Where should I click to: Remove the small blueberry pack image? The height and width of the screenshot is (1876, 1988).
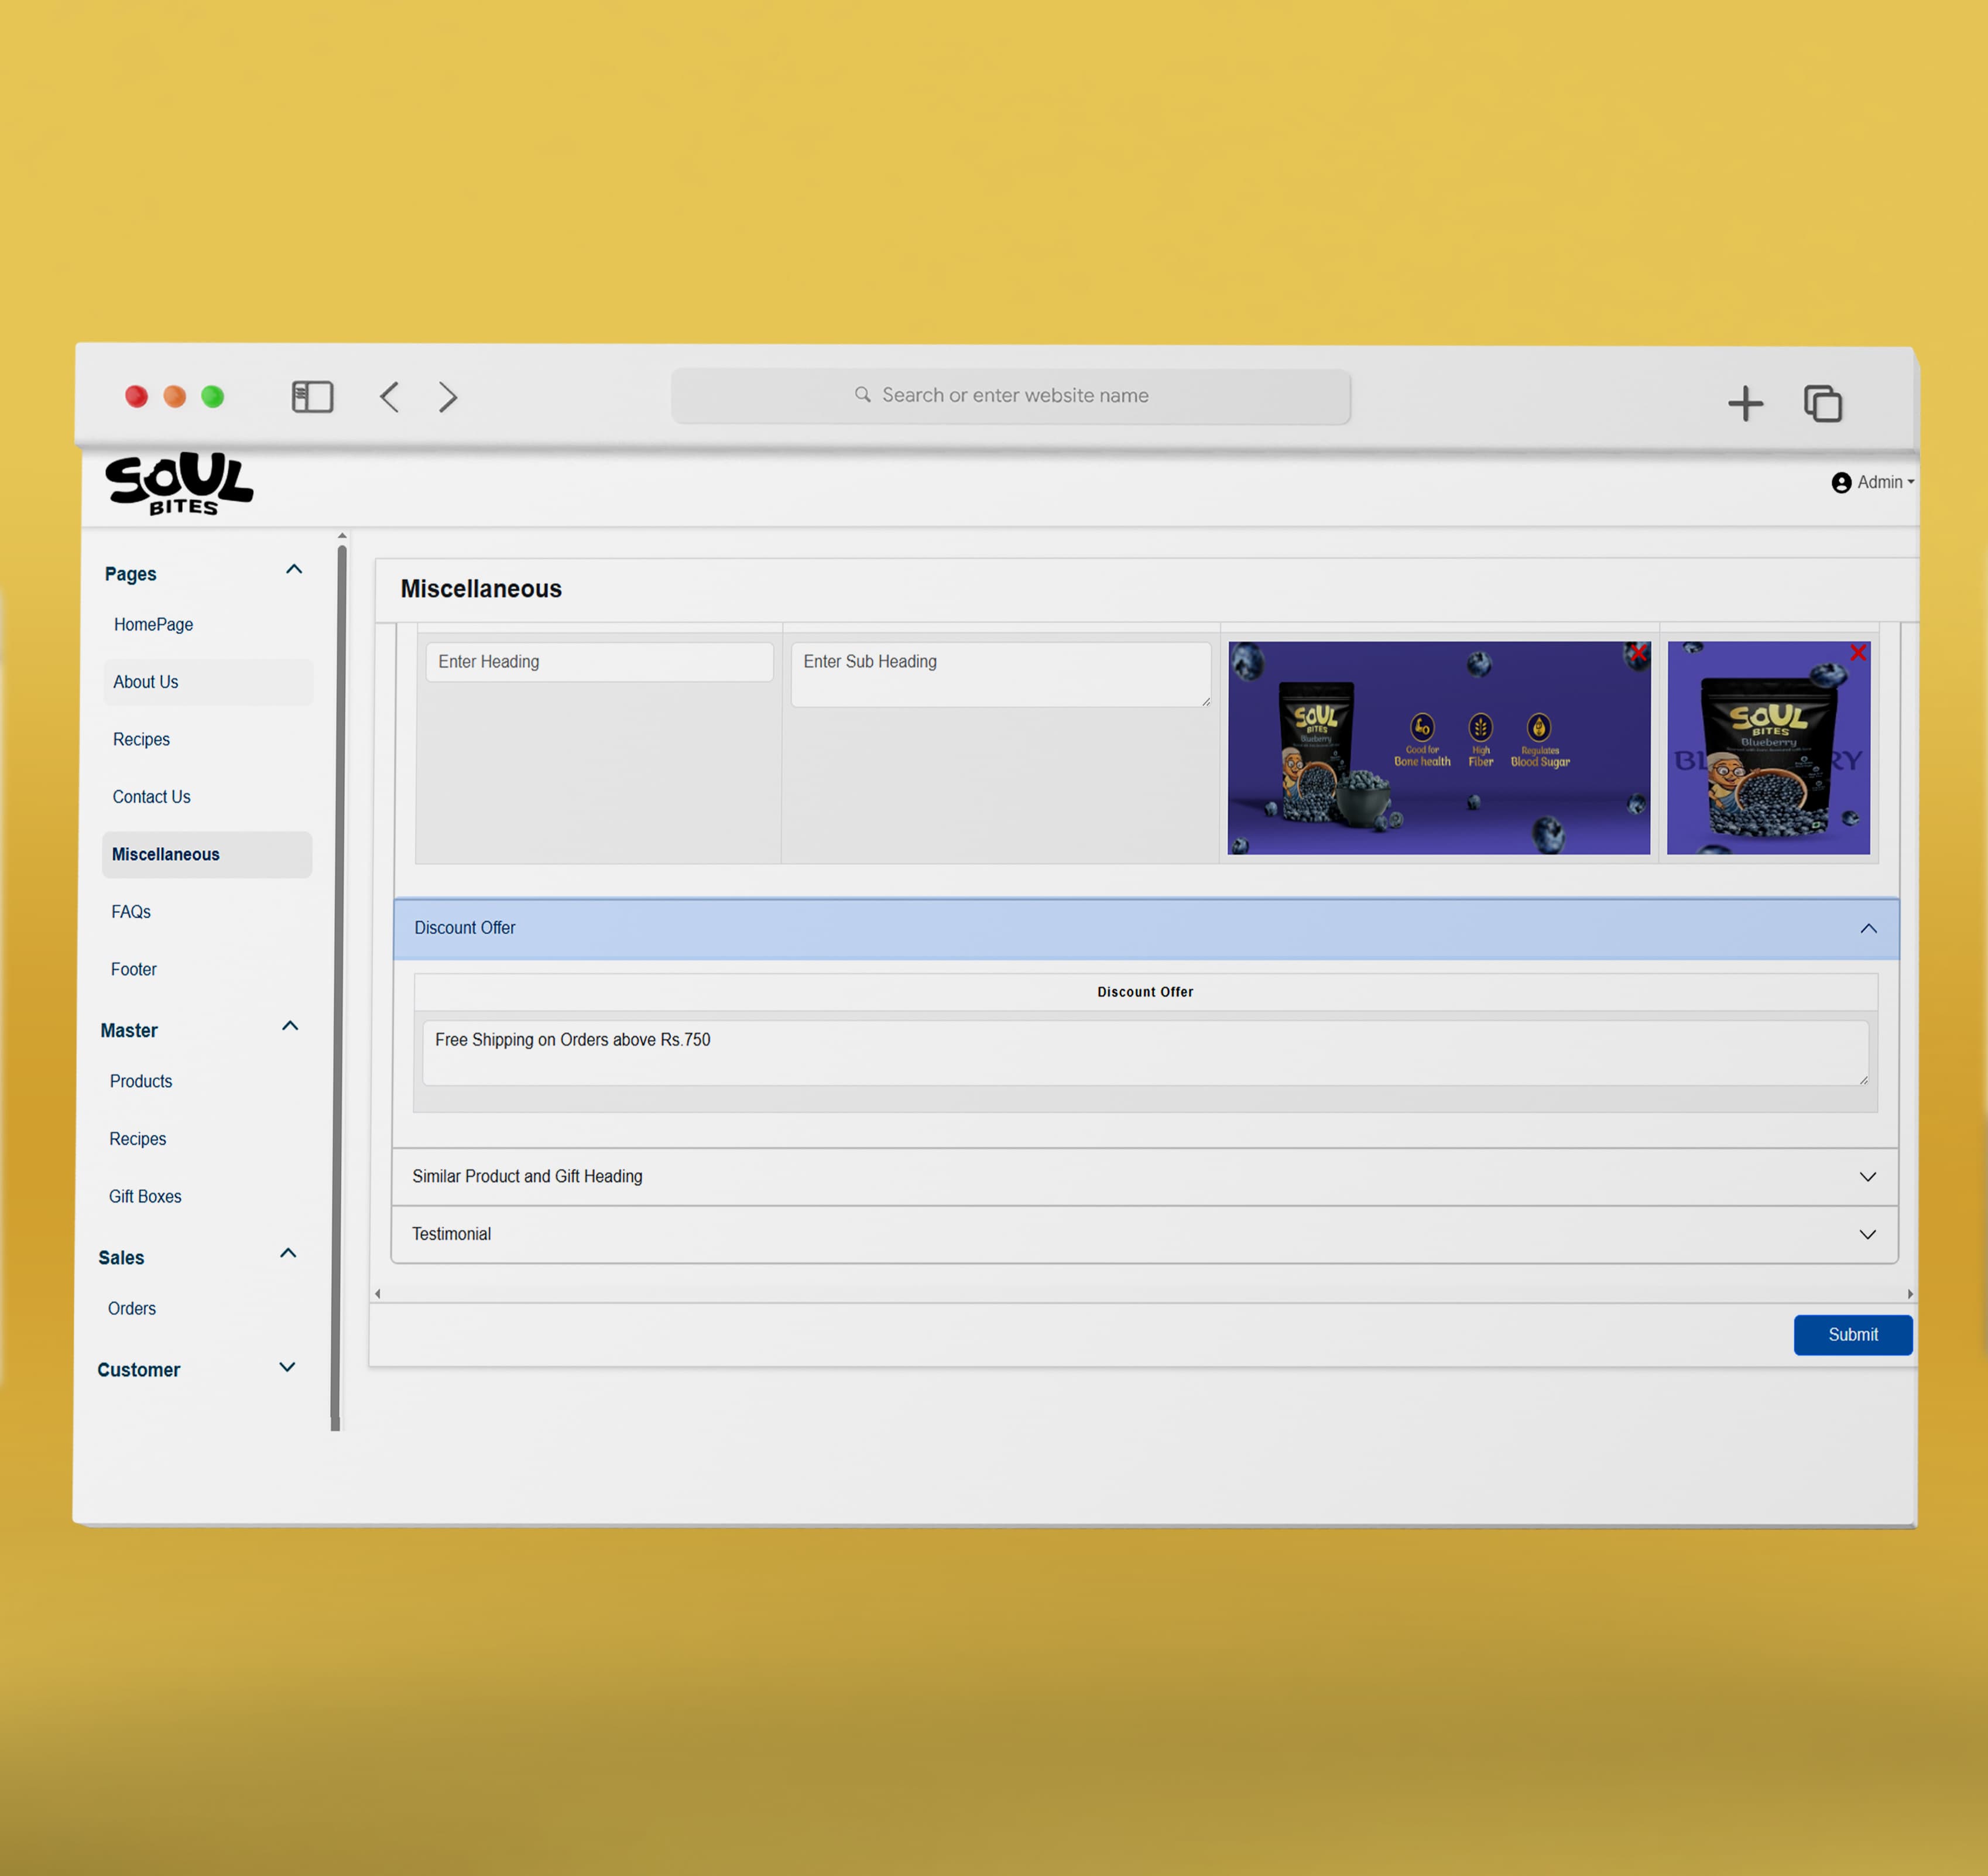[1858, 653]
